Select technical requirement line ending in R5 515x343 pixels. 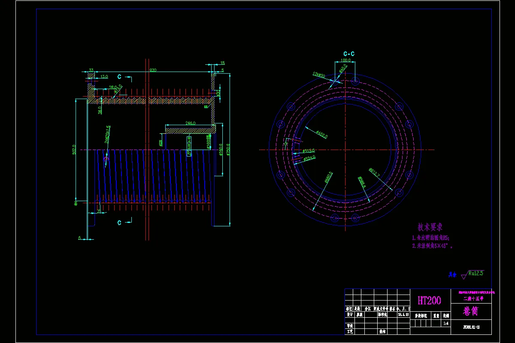(x=430, y=238)
